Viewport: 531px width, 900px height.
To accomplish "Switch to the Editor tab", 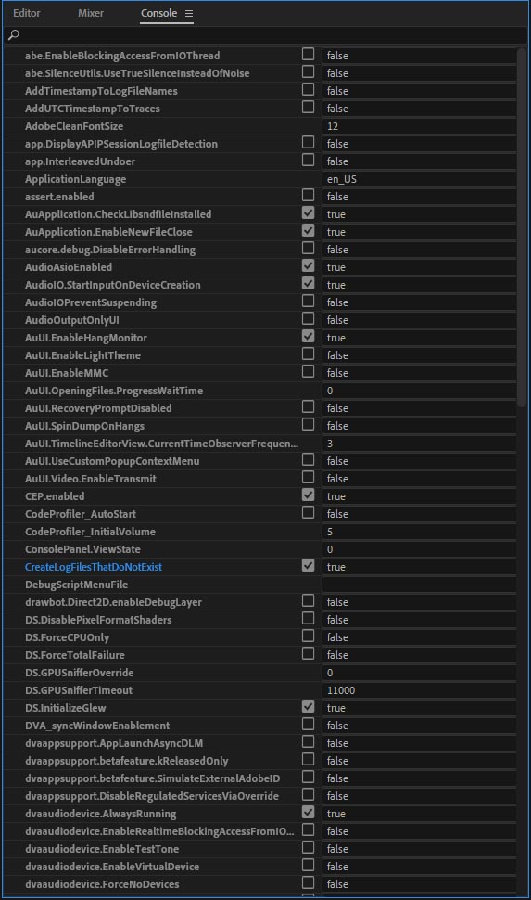I will tap(26, 13).
